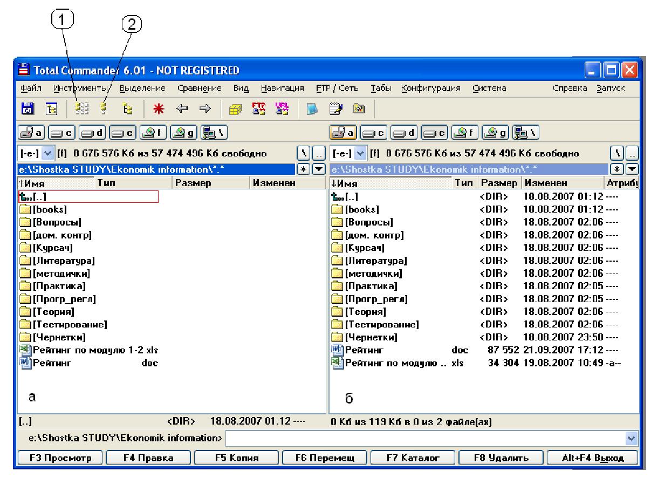
Task: Click the F3 Просмотр button
Action: (x=60, y=458)
